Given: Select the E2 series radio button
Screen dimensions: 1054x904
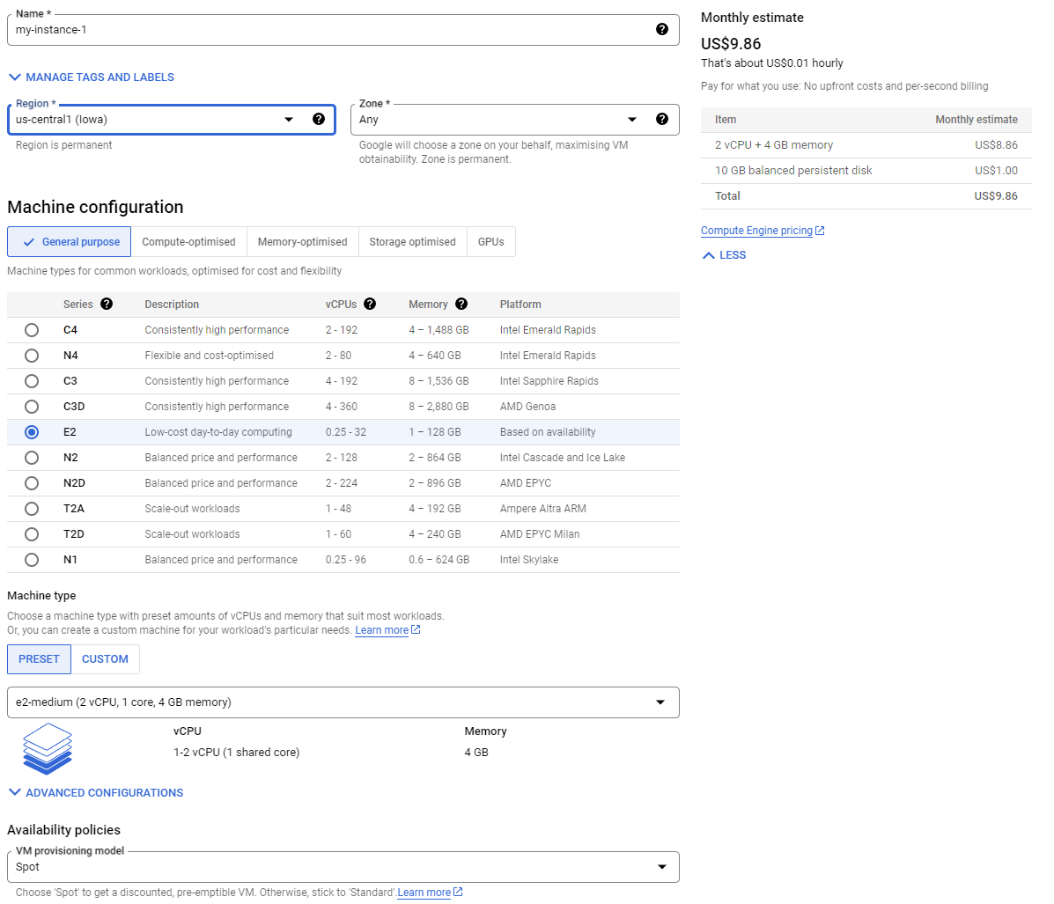Looking at the screenshot, I should point(32,431).
